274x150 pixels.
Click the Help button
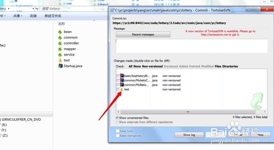(x=260, y=135)
